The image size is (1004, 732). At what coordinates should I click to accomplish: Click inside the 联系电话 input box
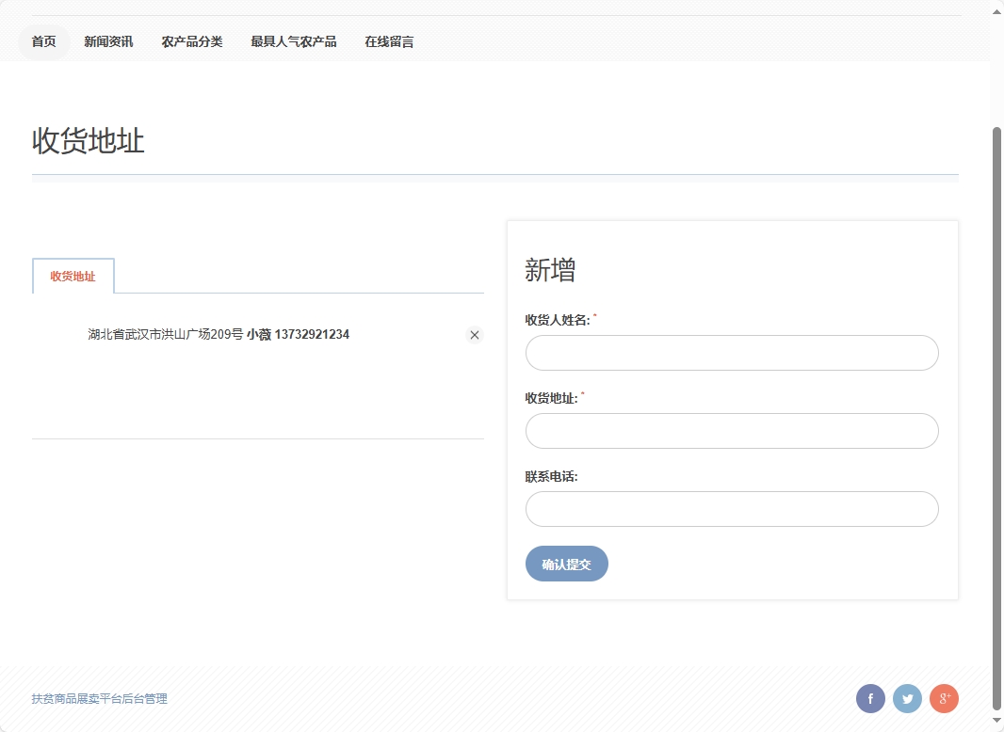click(732, 508)
